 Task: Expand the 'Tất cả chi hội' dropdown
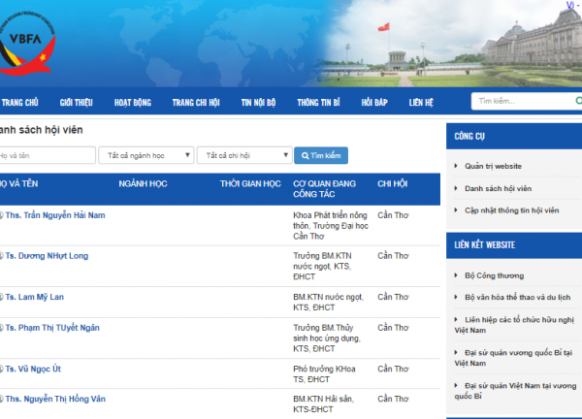click(243, 155)
